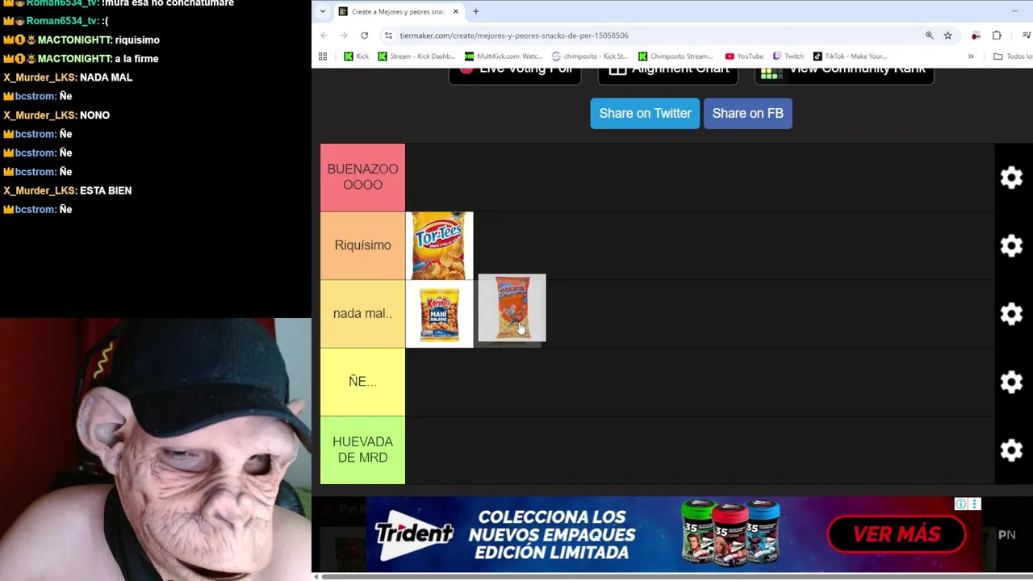The image size is (1033, 581).
Task: Open settings gear for HUEVADA DE MRD tier
Action: point(1011,450)
